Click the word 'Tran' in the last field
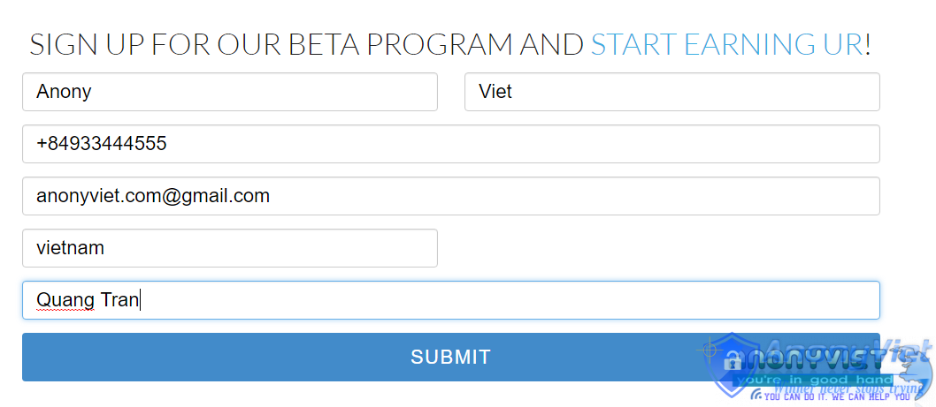 pos(119,300)
